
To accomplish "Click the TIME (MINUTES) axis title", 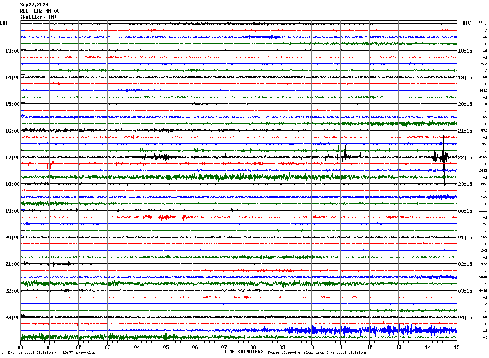I will coord(243,352).
